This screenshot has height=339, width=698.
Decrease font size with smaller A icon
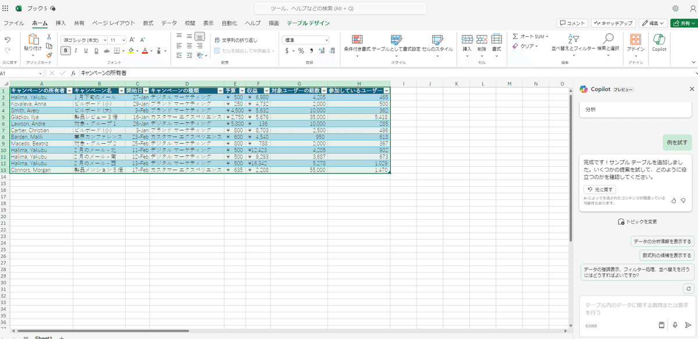tap(143, 40)
